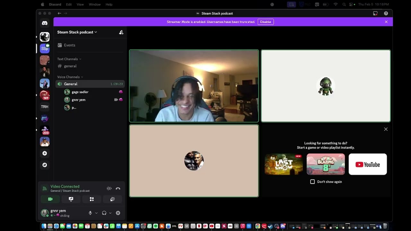Open Discover servers compass icon
This screenshot has width=411, height=231.
45,165
